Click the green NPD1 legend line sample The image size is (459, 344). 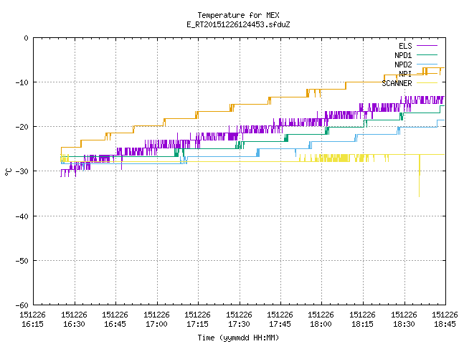(x=427, y=55)
